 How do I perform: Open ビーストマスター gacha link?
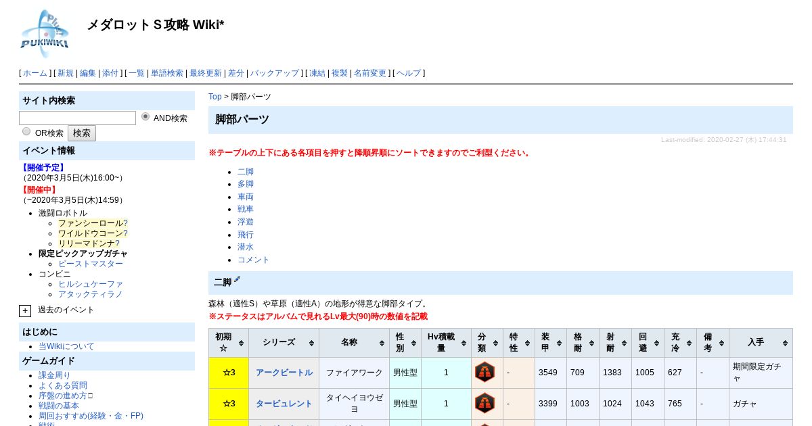pyautogui.click(x=91, y=264)
